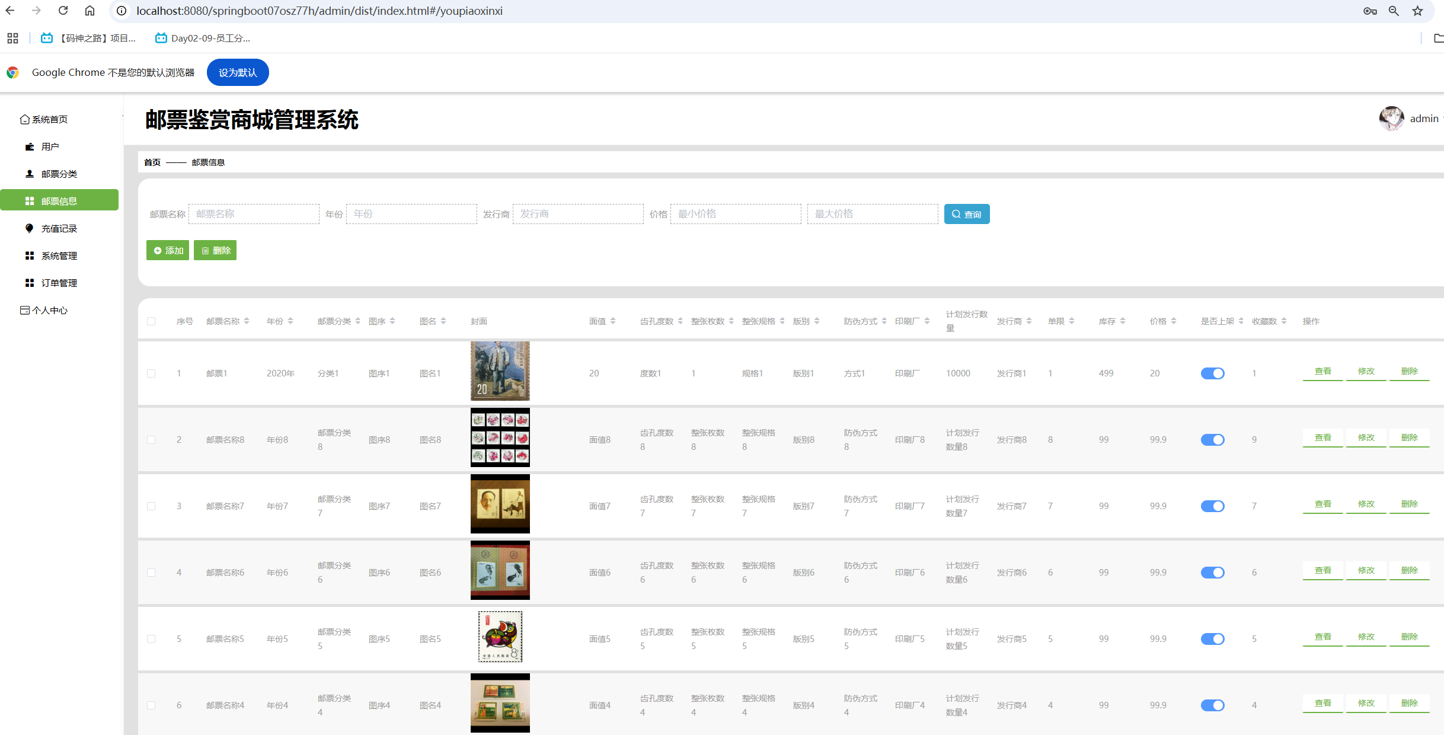Click the 用户 sidebar icon
1444x735 pixels.
tap(30, 147)
